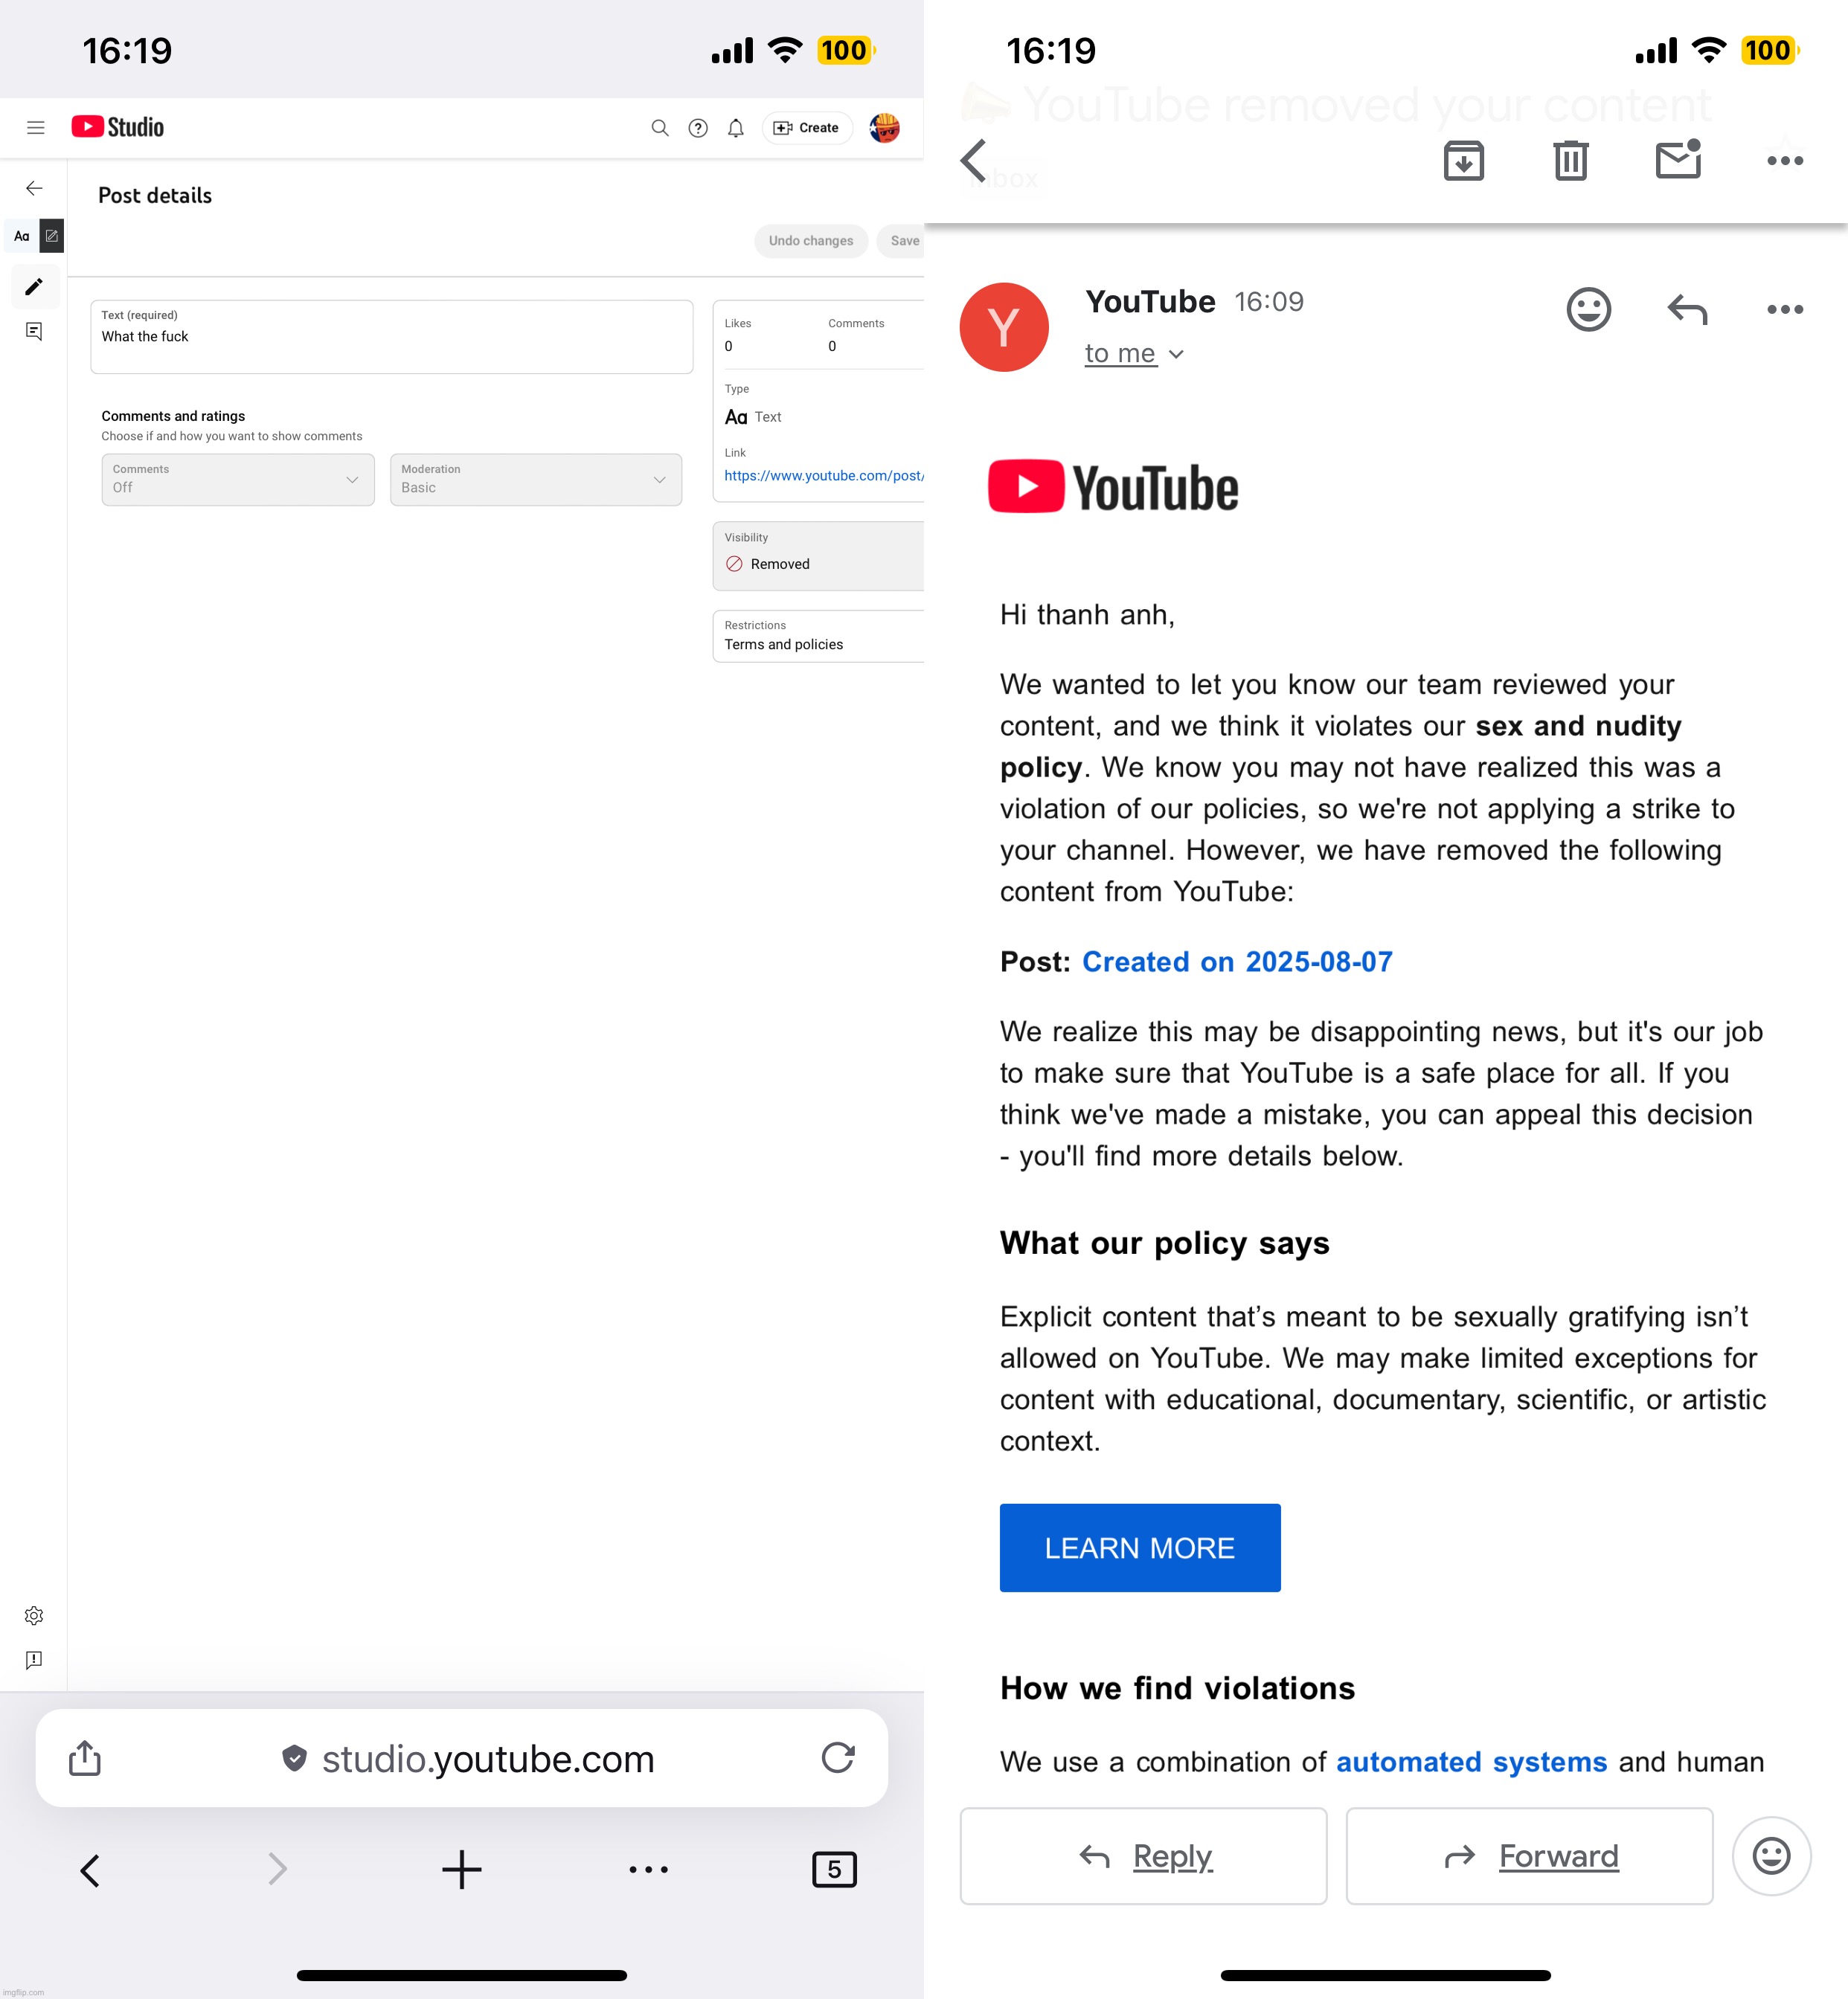Tap the YouTube sender avatar
This screenshot has height=1999, width=1848.
coord(1004,326)
